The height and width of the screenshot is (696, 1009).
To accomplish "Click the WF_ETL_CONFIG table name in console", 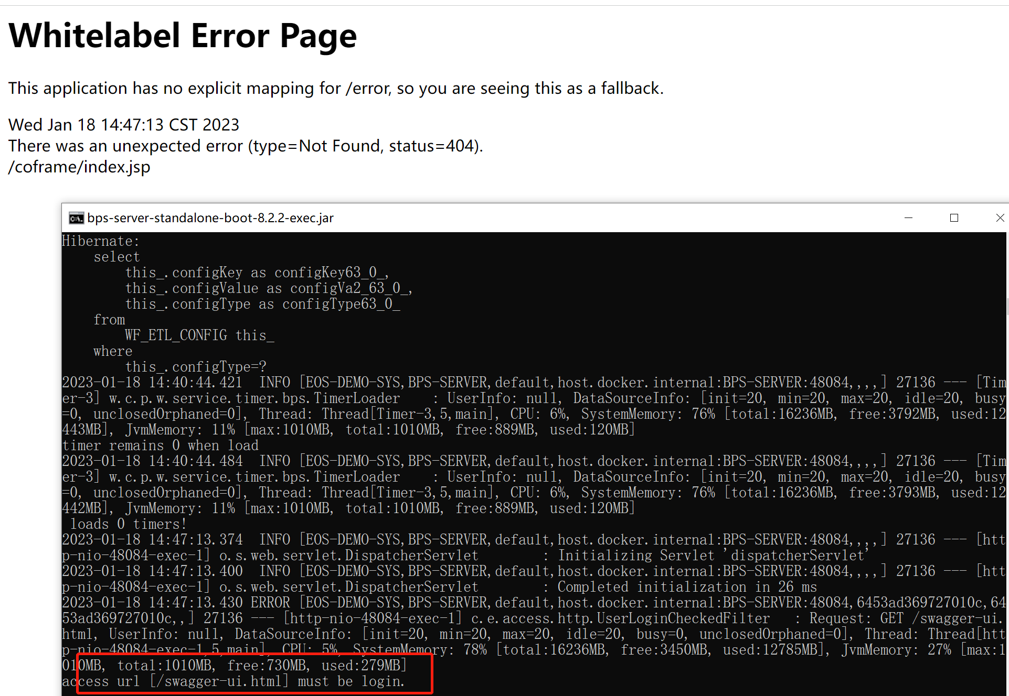I will [176, 335].
